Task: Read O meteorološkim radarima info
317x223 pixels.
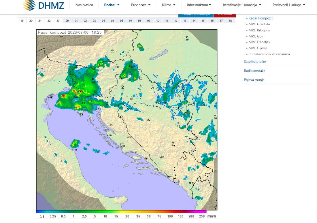Action: point(269,54)
